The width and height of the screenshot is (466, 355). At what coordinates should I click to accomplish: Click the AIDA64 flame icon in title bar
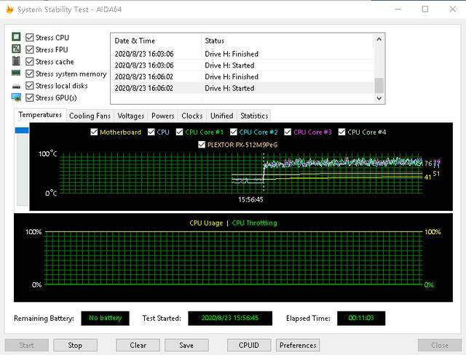(9, 9)
